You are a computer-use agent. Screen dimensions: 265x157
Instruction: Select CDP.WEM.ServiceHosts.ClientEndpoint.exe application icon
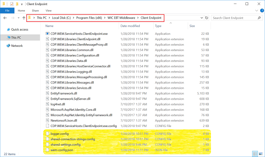click(x=47, y=34)
